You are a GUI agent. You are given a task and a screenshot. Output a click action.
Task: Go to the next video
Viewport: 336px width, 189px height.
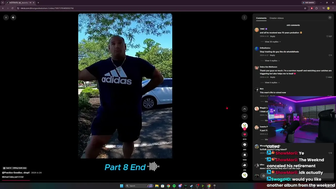245,117
